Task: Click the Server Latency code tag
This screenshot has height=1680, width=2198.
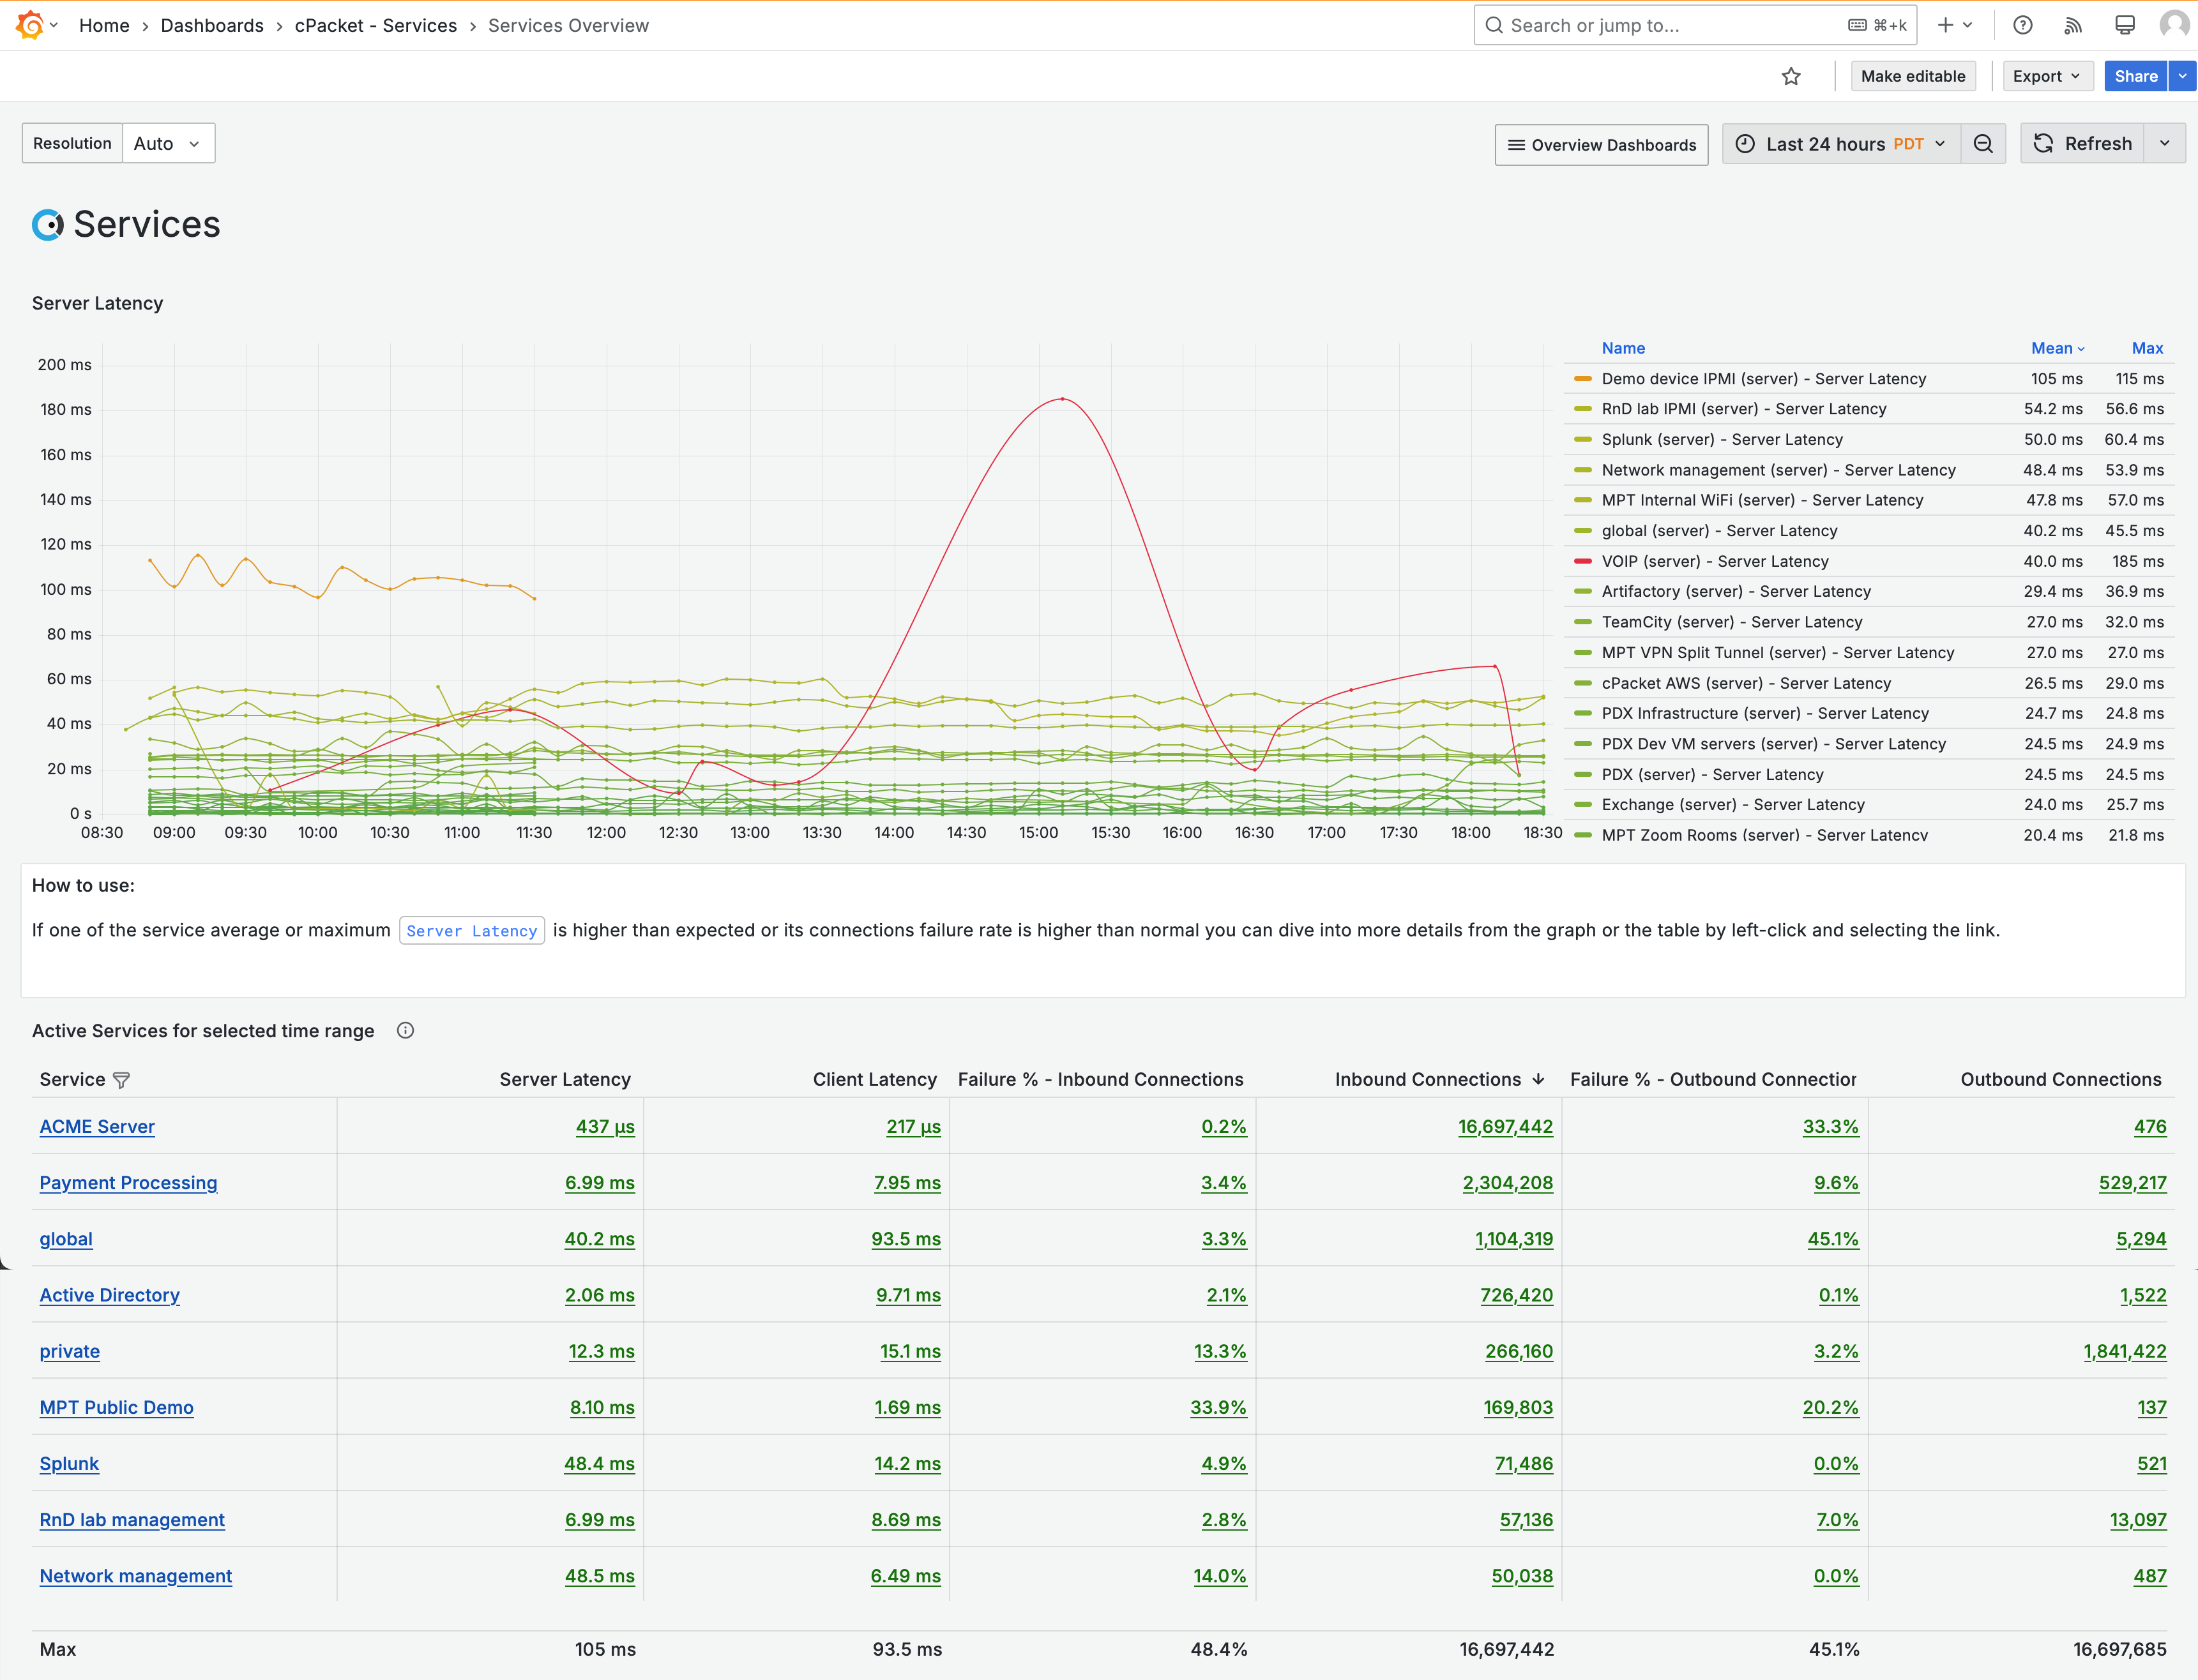Action: click(471, 930)
